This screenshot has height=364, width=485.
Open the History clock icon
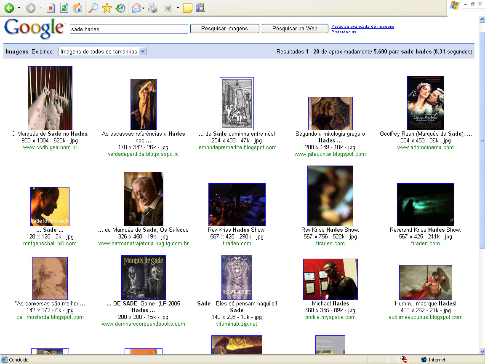120,8
